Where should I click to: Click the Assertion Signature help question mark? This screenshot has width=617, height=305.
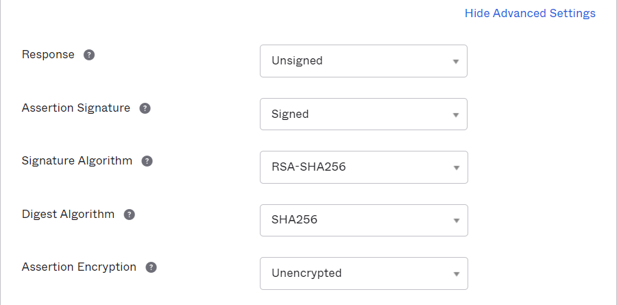(x=145, y=108)
